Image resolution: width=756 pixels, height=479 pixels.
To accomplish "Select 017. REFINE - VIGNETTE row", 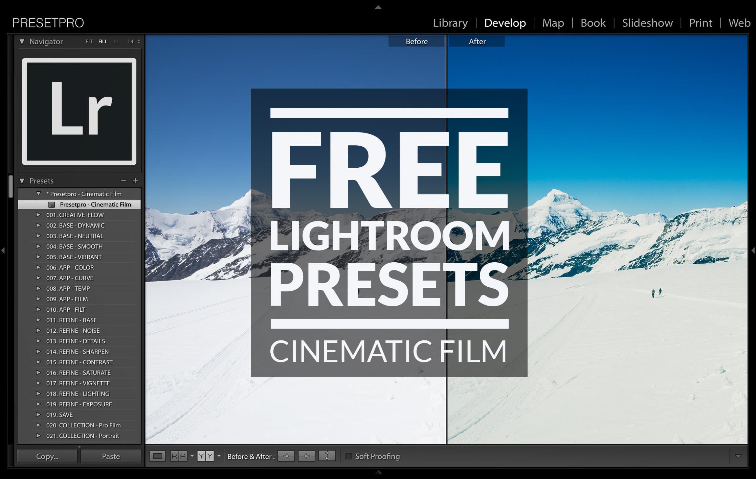I will [79, 383].
